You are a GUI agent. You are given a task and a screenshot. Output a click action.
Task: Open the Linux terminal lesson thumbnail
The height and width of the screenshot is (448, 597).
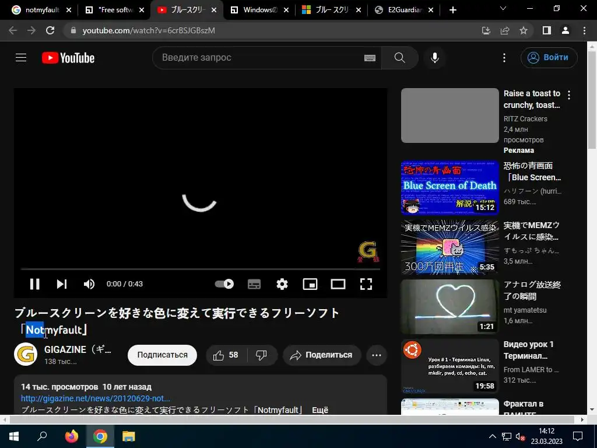(x=449, y=366)
